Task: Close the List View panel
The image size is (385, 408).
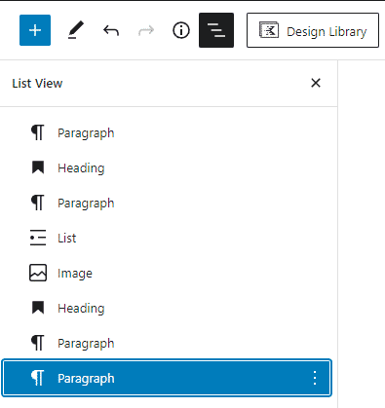Action: pyautogui.click(x=316, y=83)
